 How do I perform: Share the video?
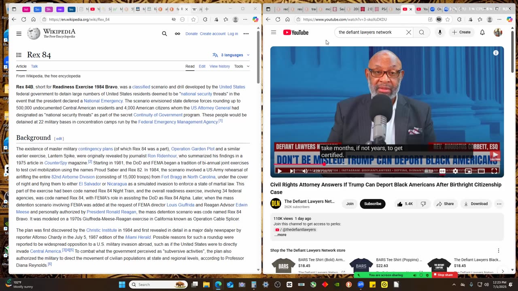[445, 204]
